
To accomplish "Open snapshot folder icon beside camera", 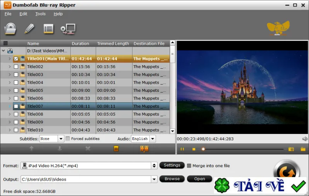I will [x=303, y=149].
